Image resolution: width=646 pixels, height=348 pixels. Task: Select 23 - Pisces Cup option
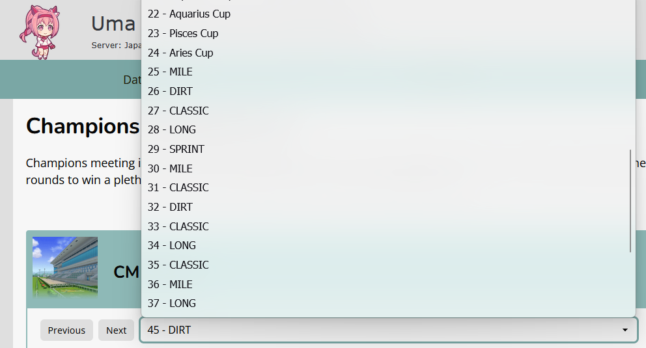click(x=388, y=33)
